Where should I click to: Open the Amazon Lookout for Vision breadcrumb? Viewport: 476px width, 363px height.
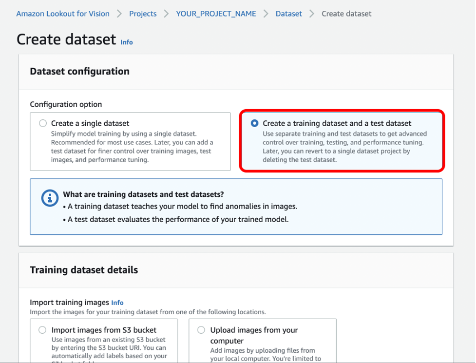pyautogui.click(x=63, y=14)
